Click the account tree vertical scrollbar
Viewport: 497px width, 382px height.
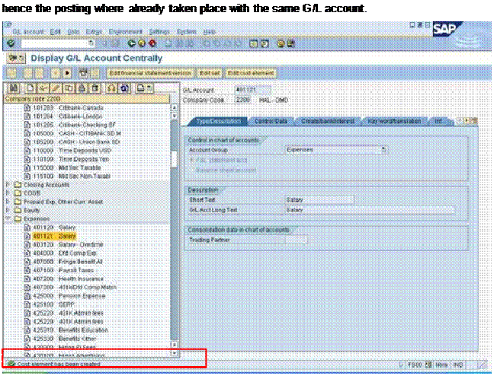175,228
